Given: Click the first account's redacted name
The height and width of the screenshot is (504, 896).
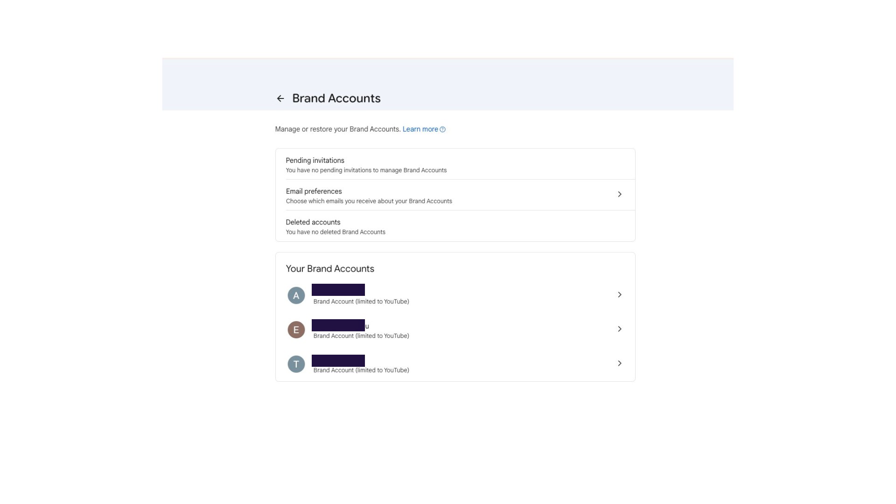Looking at the screenshot, I should [x=338, y=290].
